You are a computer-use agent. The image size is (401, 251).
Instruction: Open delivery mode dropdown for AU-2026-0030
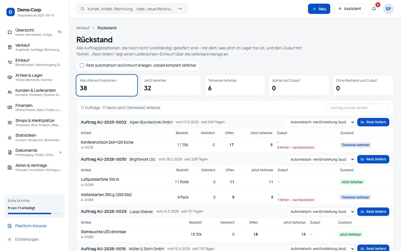321,159
